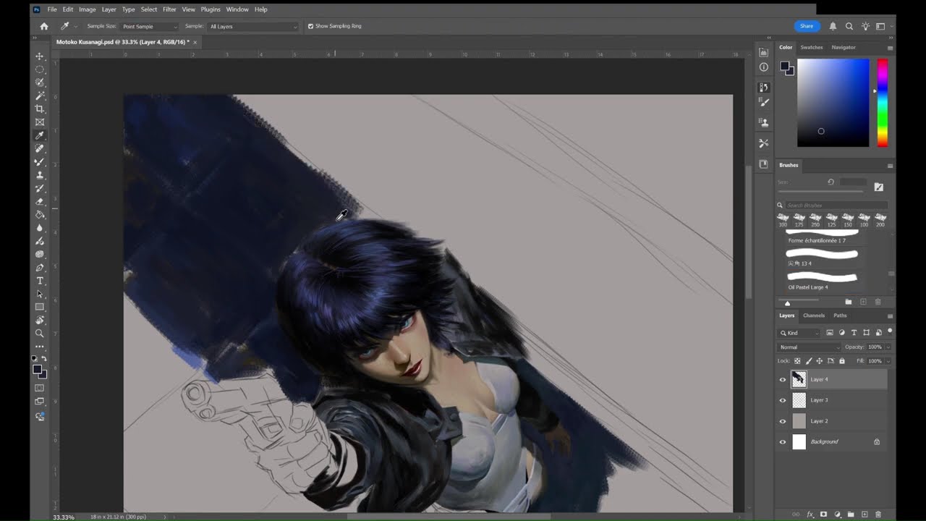Open the workspace switcher dropdown
Viewport: 926px width, 521px height.
pyautogui.click(x=881, y=26)
